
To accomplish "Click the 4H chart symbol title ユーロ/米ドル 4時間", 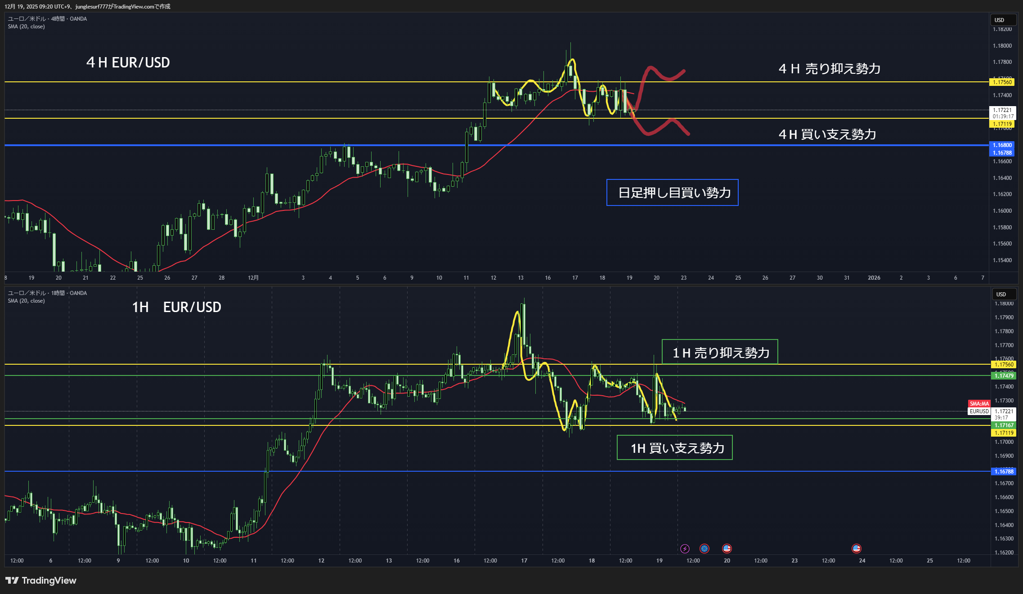I will pyautogui.click(x=47, y=19).
